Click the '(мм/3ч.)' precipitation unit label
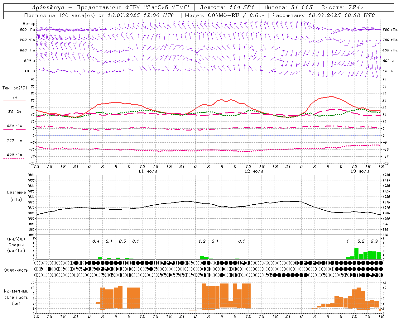 [16, 239]
